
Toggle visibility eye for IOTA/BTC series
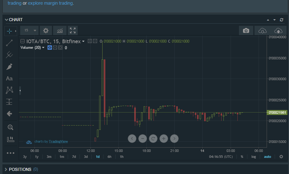point(90,41)
